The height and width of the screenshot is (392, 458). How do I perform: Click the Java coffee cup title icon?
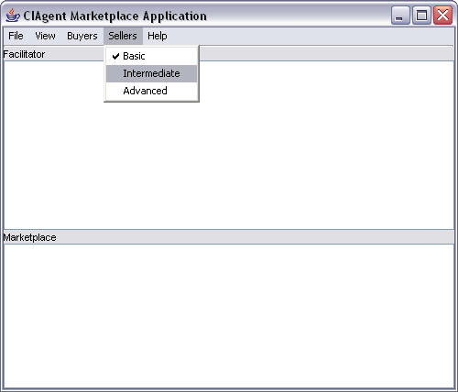(x=13, y=16)
